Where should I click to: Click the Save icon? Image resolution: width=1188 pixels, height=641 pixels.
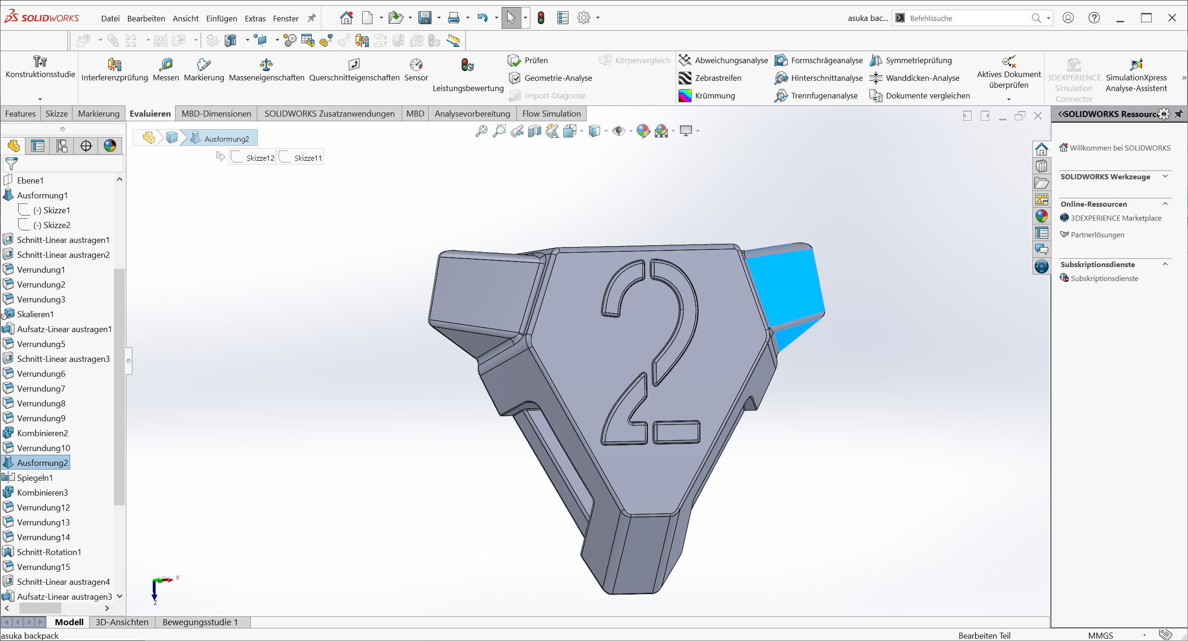(x=424, y=18)
